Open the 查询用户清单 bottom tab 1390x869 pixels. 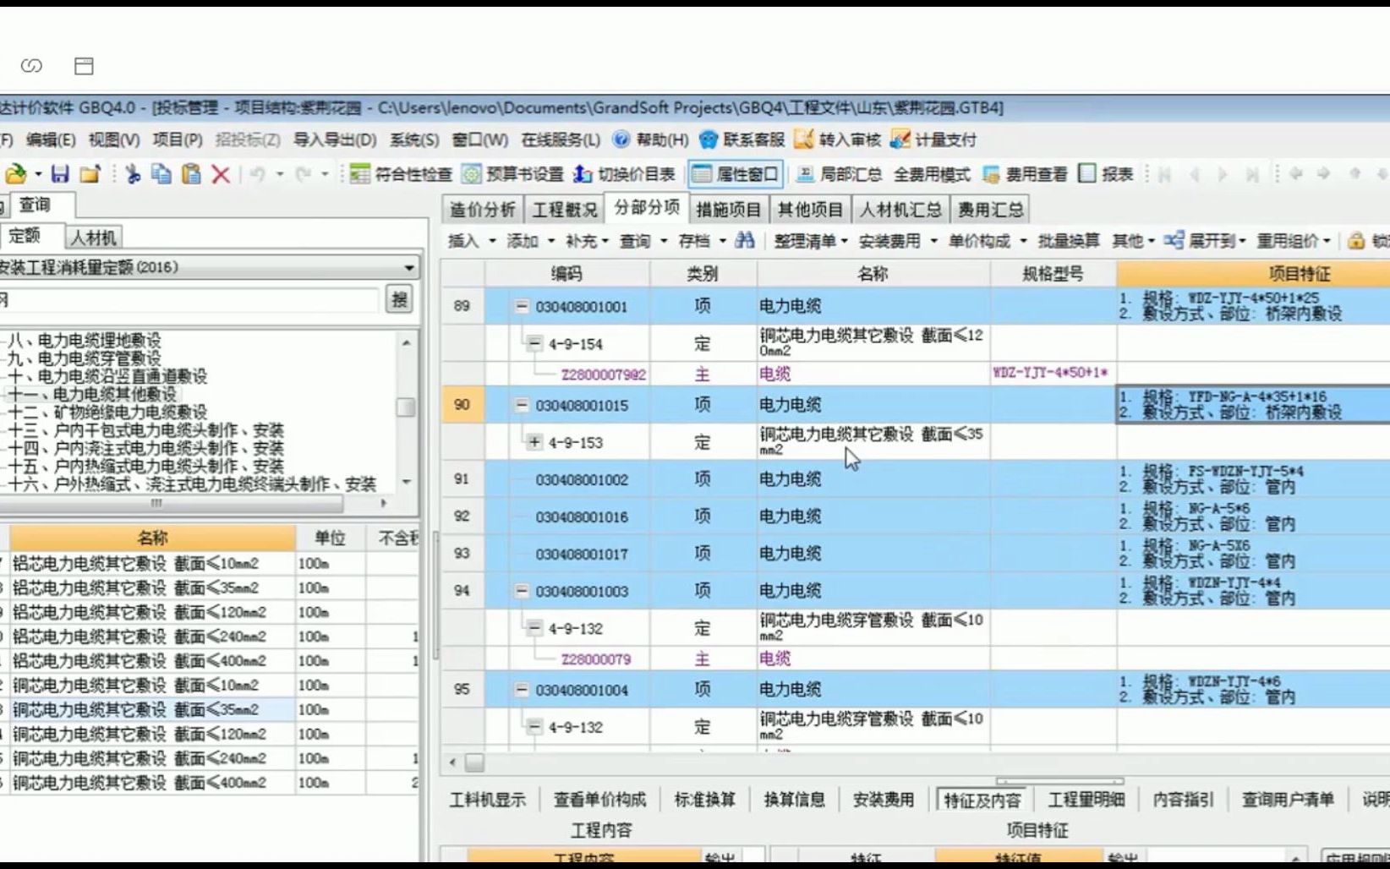coord(1288,800)
